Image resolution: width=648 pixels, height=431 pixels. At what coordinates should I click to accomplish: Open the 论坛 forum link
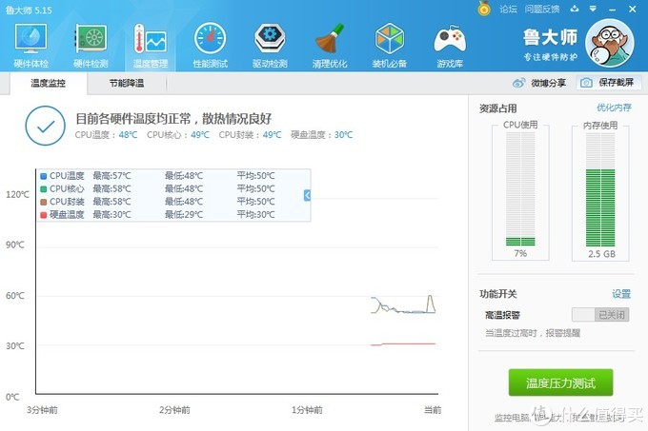pyautogui.click(x=508, y=10)
